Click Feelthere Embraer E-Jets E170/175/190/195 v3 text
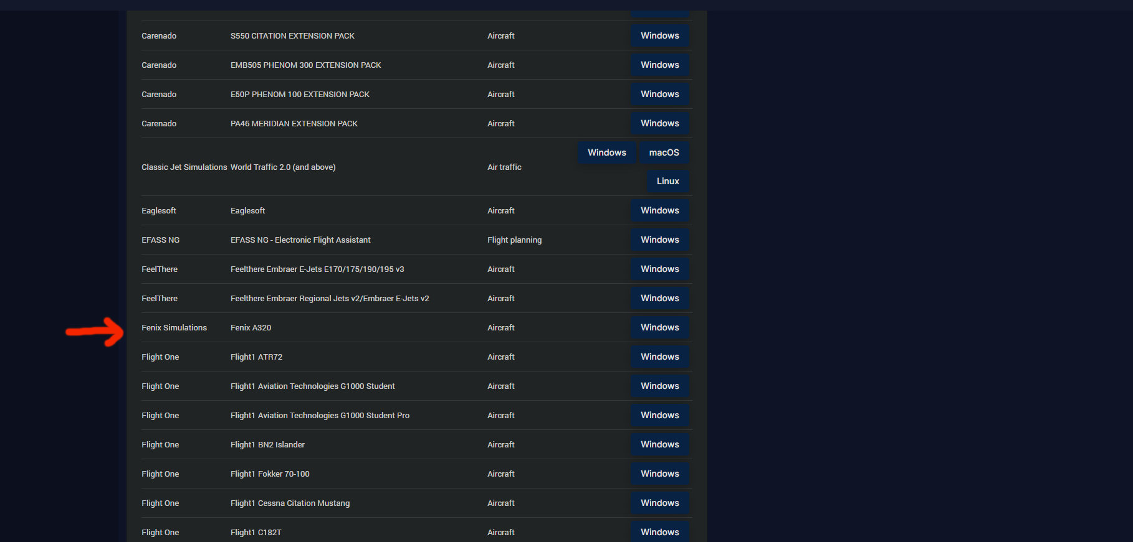This screenshot has height=542, width=1133. coord(317,269)
